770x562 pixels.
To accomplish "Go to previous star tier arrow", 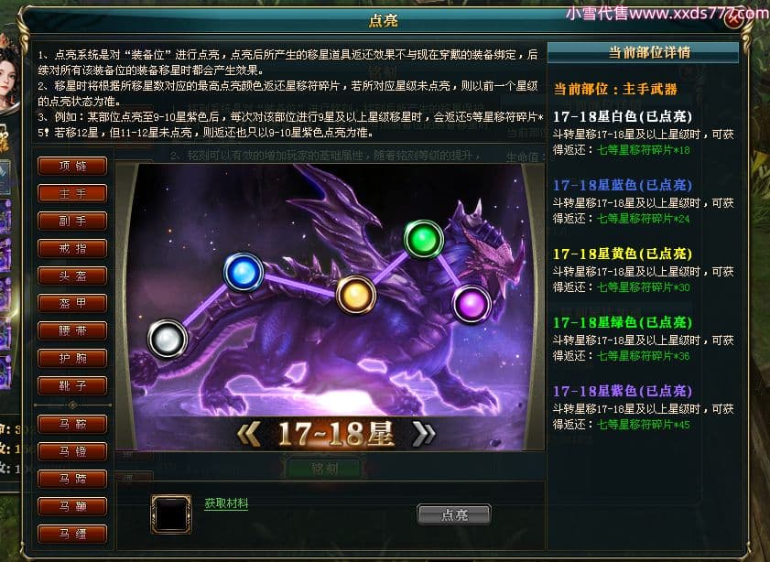I will 249,434.
